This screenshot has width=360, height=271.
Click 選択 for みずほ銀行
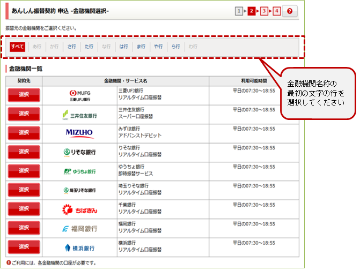(24, 133)
